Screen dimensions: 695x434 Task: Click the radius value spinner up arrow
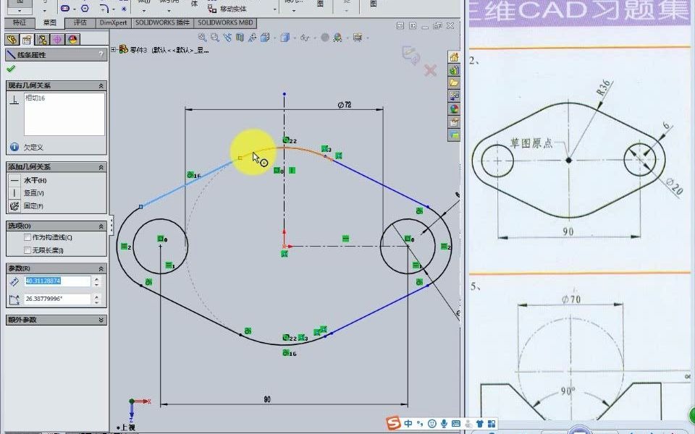click(96, 278)
